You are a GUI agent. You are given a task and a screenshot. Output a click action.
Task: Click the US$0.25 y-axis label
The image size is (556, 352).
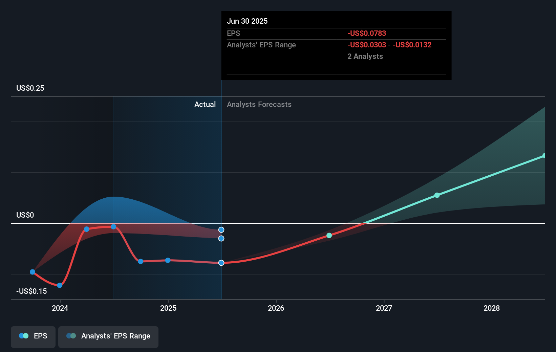pyautogui.click(x=30, y=88)
